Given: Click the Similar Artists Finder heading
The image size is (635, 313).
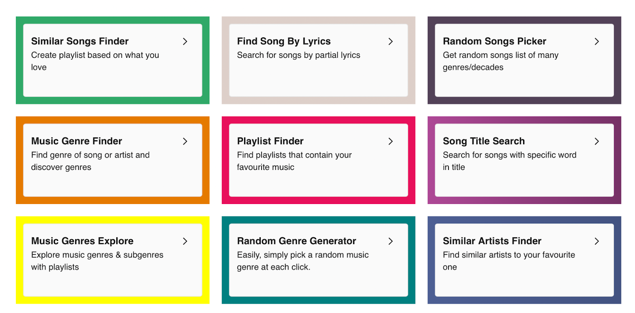Looking at the screenshot, I should pyautogui.click(x=492, y=241).
